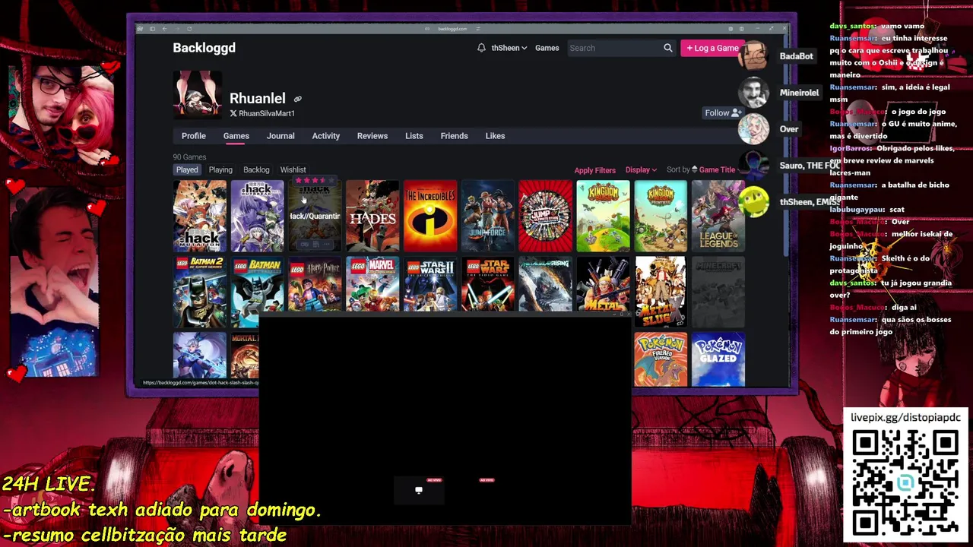The height and width of the screenshot is (547, 973).
Task: Click the Follow button
Action: tap(722, 112)
